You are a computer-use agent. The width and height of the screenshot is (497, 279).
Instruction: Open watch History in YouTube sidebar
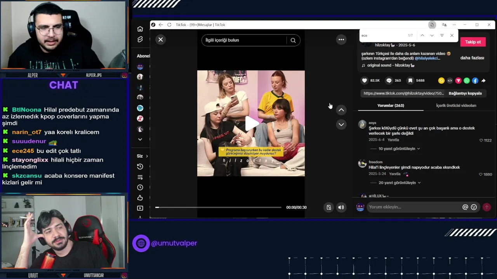[140, 167]
